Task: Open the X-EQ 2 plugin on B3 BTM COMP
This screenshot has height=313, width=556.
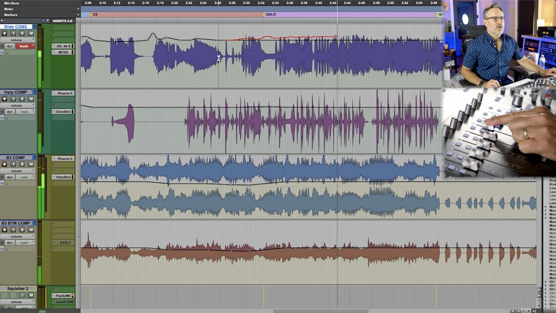Action: pyautogui.click(x=66, y=243)
